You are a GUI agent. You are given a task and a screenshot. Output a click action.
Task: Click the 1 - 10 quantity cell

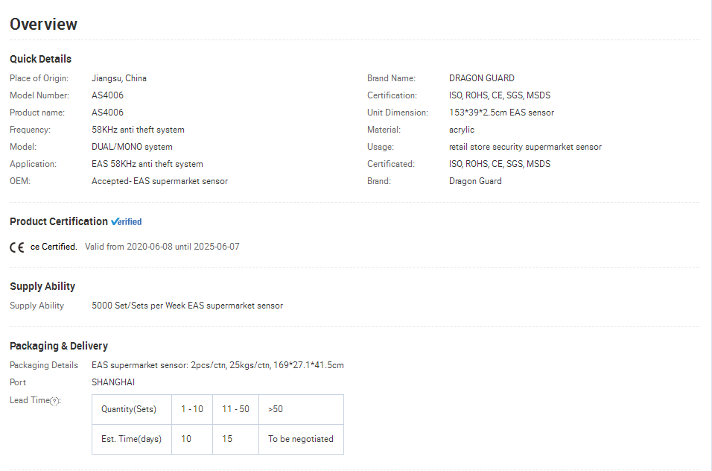(192, 409)
